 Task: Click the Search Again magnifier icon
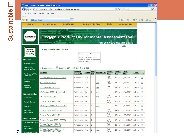41,68
